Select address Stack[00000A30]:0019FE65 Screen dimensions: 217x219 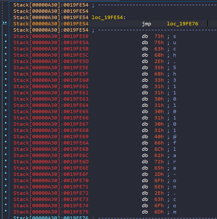point(51,112)
